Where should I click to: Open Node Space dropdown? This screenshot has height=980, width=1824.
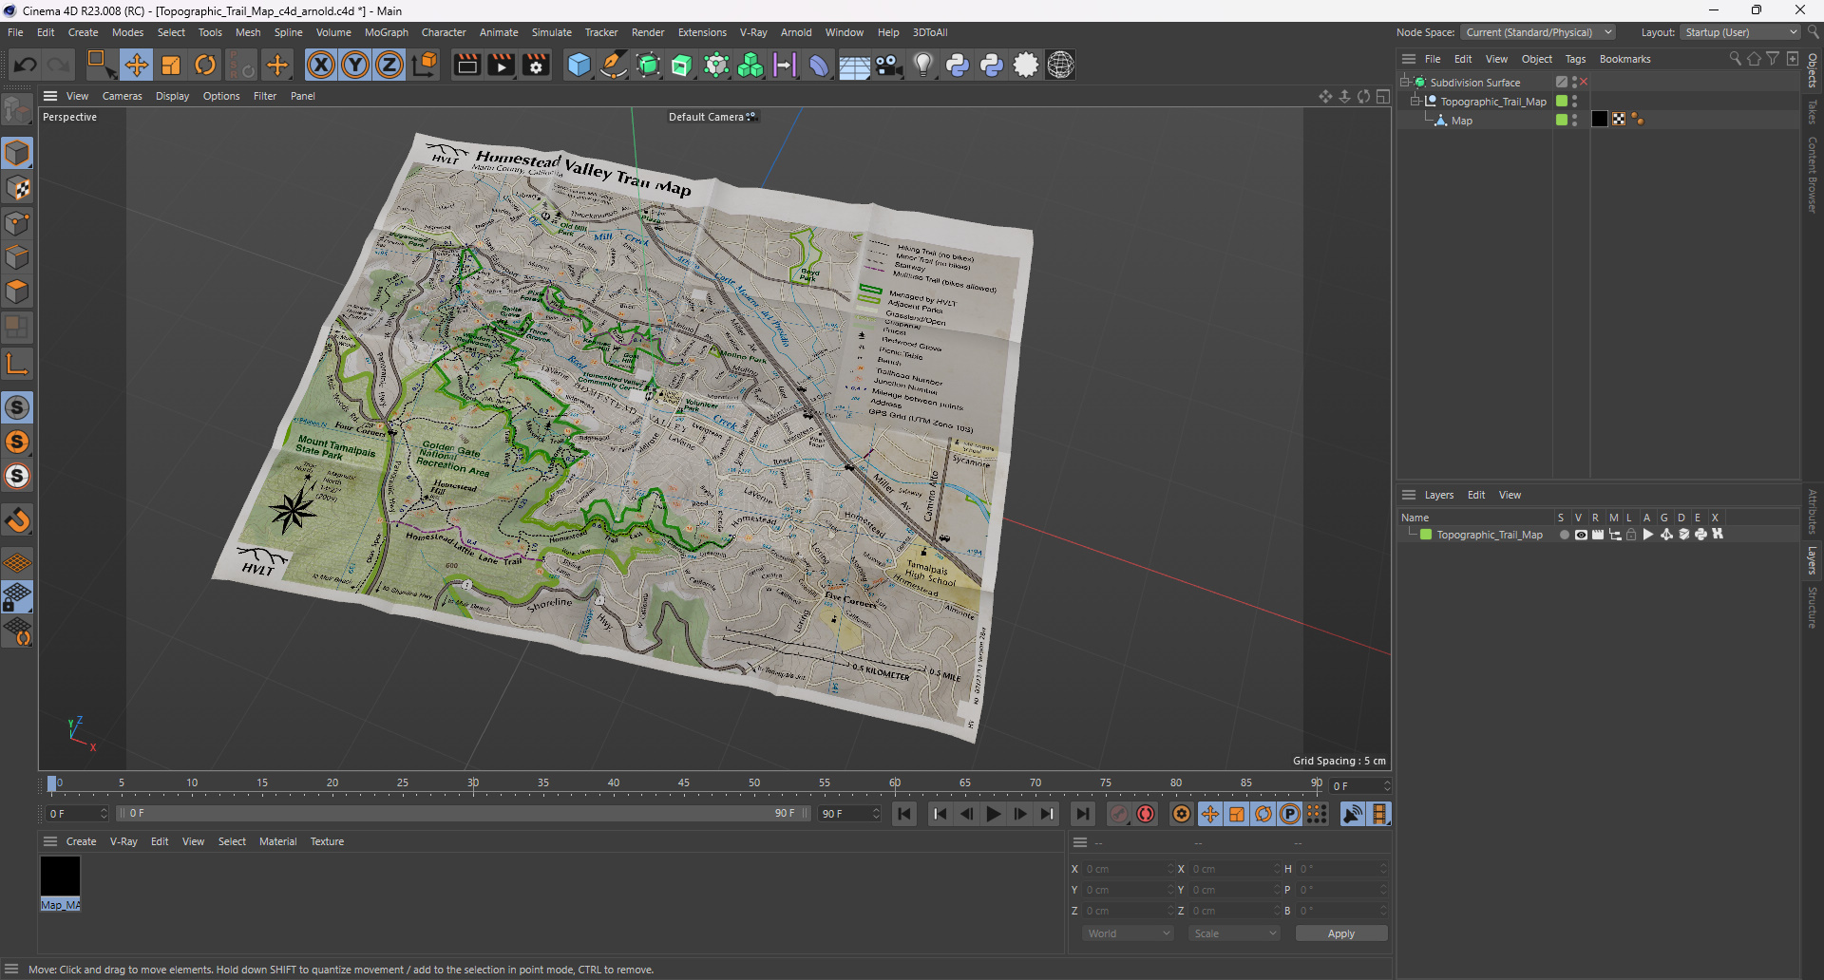tap(1538, 32)
